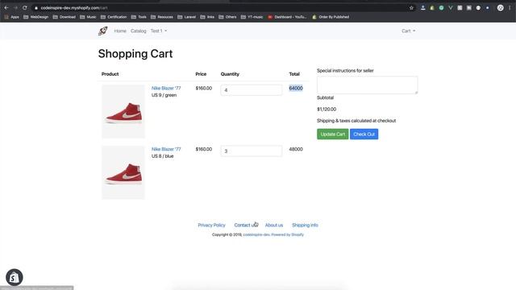This screenshot has width=516, height=290.
Task: Click the subtotal amount $1,120.00
Action: [x=327, y=110]
